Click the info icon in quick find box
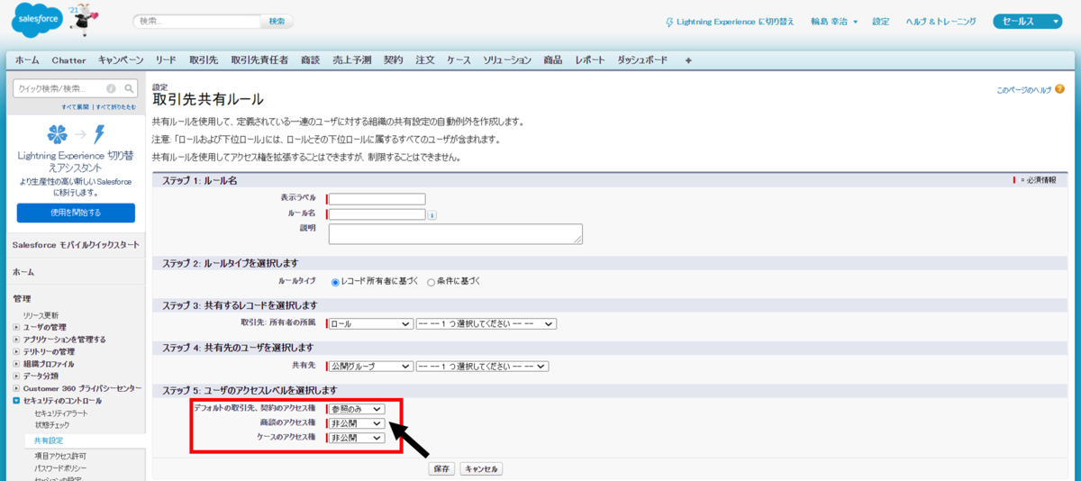Image resolution: width=1081 pixels, height=481 pixels. pyautogui.click(x=111, y=88)
